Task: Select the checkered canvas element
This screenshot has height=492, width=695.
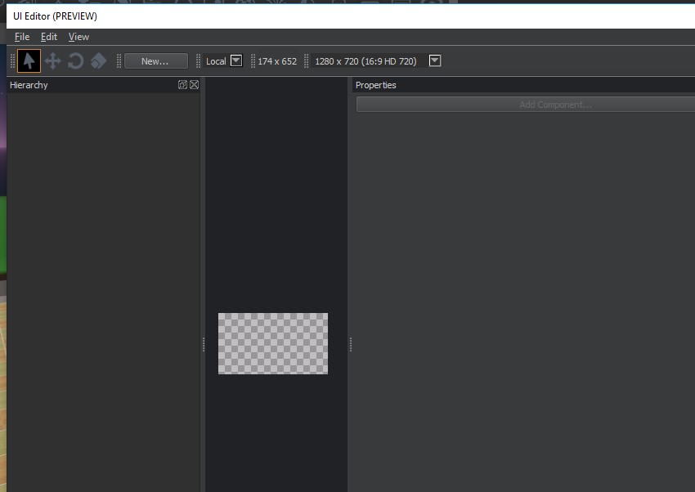Action: tap(273, 343)
